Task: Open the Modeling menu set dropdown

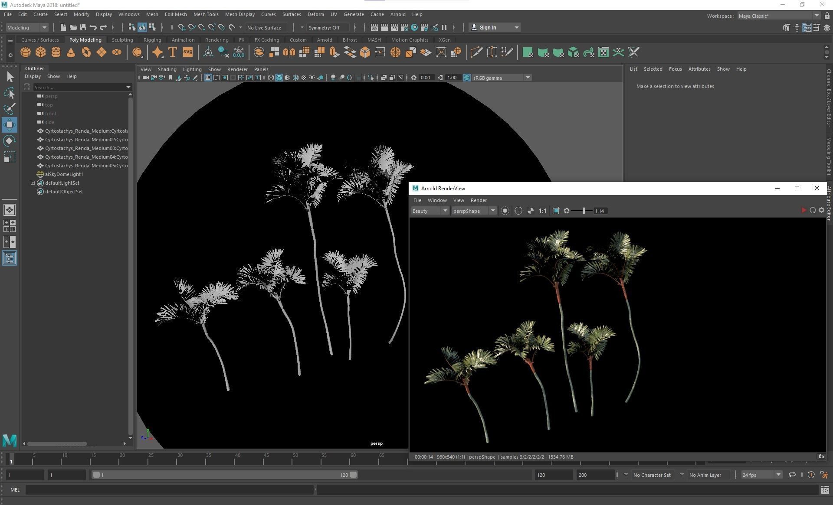Action: click(27, 27)
